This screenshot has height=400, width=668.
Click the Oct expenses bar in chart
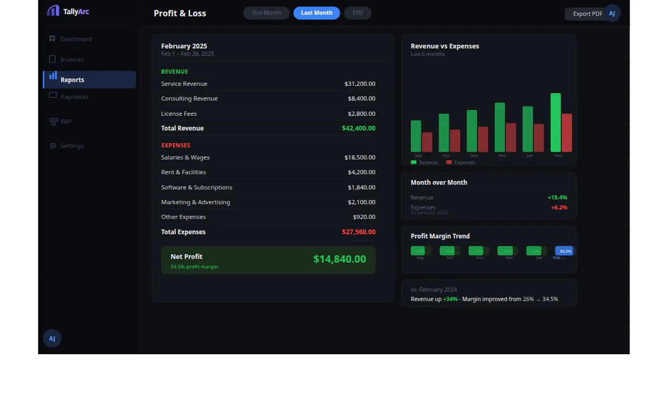pyautogui.click(x=455, y=141)
